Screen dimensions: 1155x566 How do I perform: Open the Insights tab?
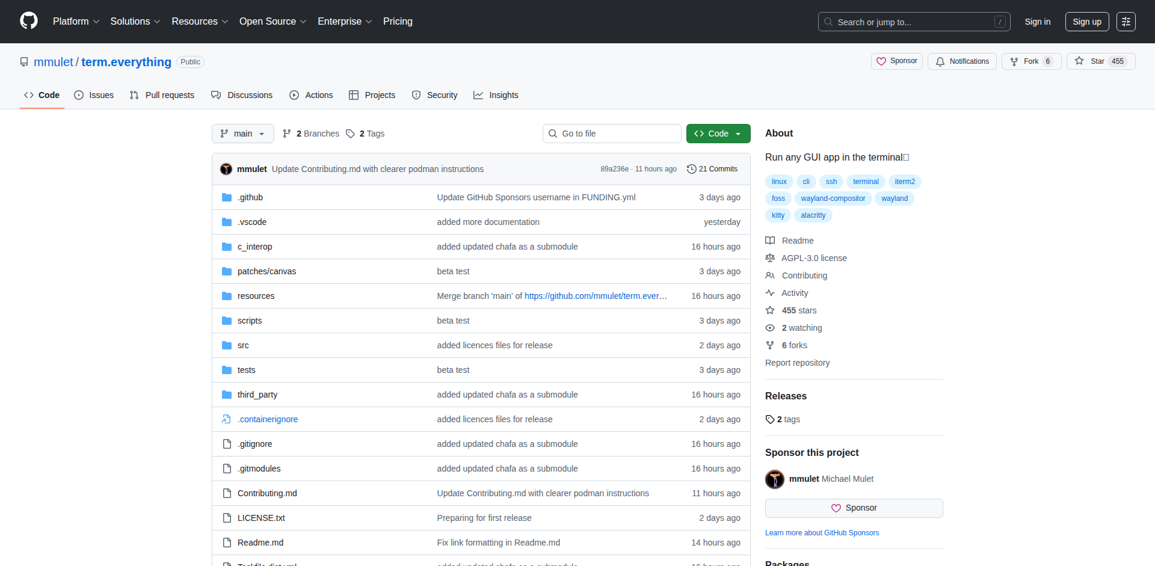click(496, 95)
